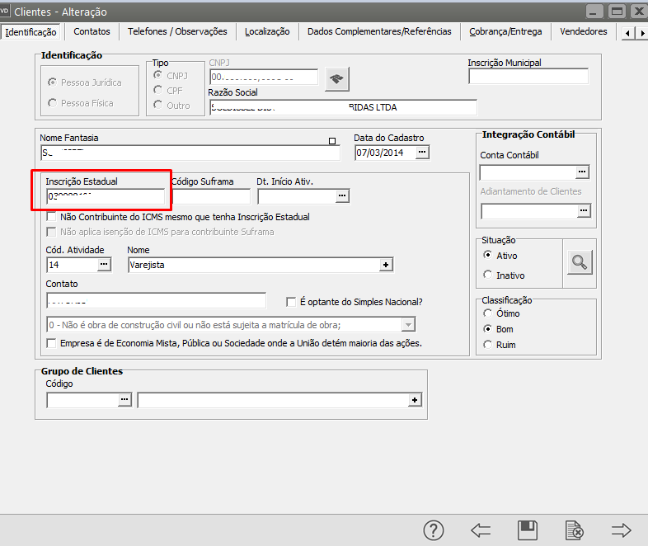This screenshot has height=546, width=648.
Task: Select Ótimo classification
Action: (x=488, y=313)
